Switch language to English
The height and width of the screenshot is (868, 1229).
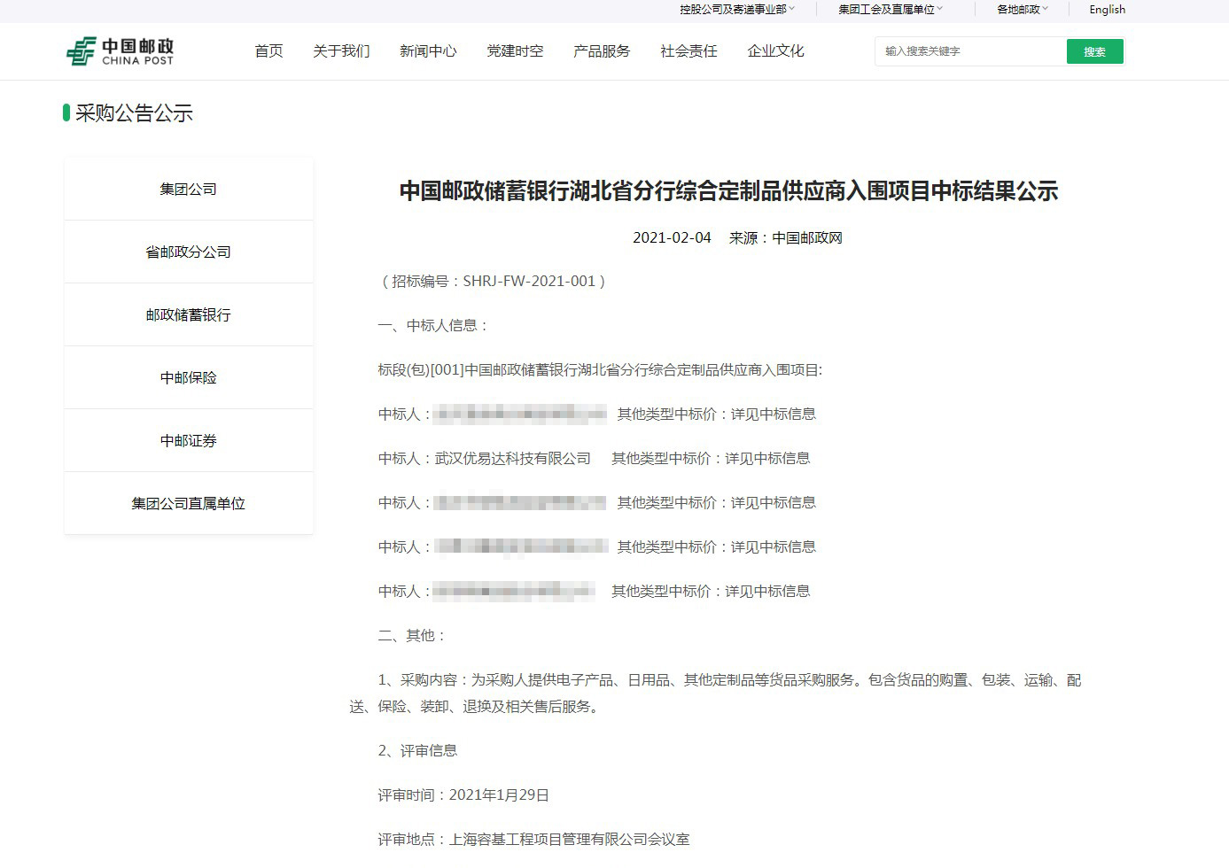[x=1107, y=10]
